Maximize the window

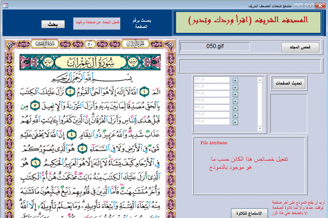click(x=309, y=6)
